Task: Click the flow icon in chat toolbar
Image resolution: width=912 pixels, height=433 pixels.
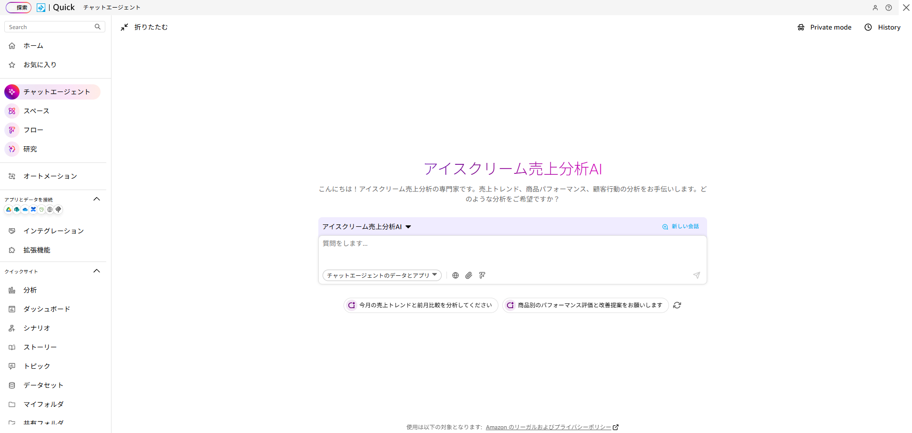Action: pyautogui.click(x=482, y=275)
